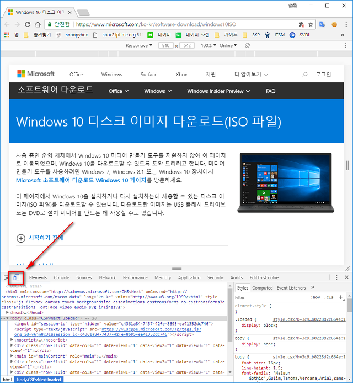Open the 100% zoom dropdown
The width and height of the screenshot is (353, 383).
click(x=208, y=45)
